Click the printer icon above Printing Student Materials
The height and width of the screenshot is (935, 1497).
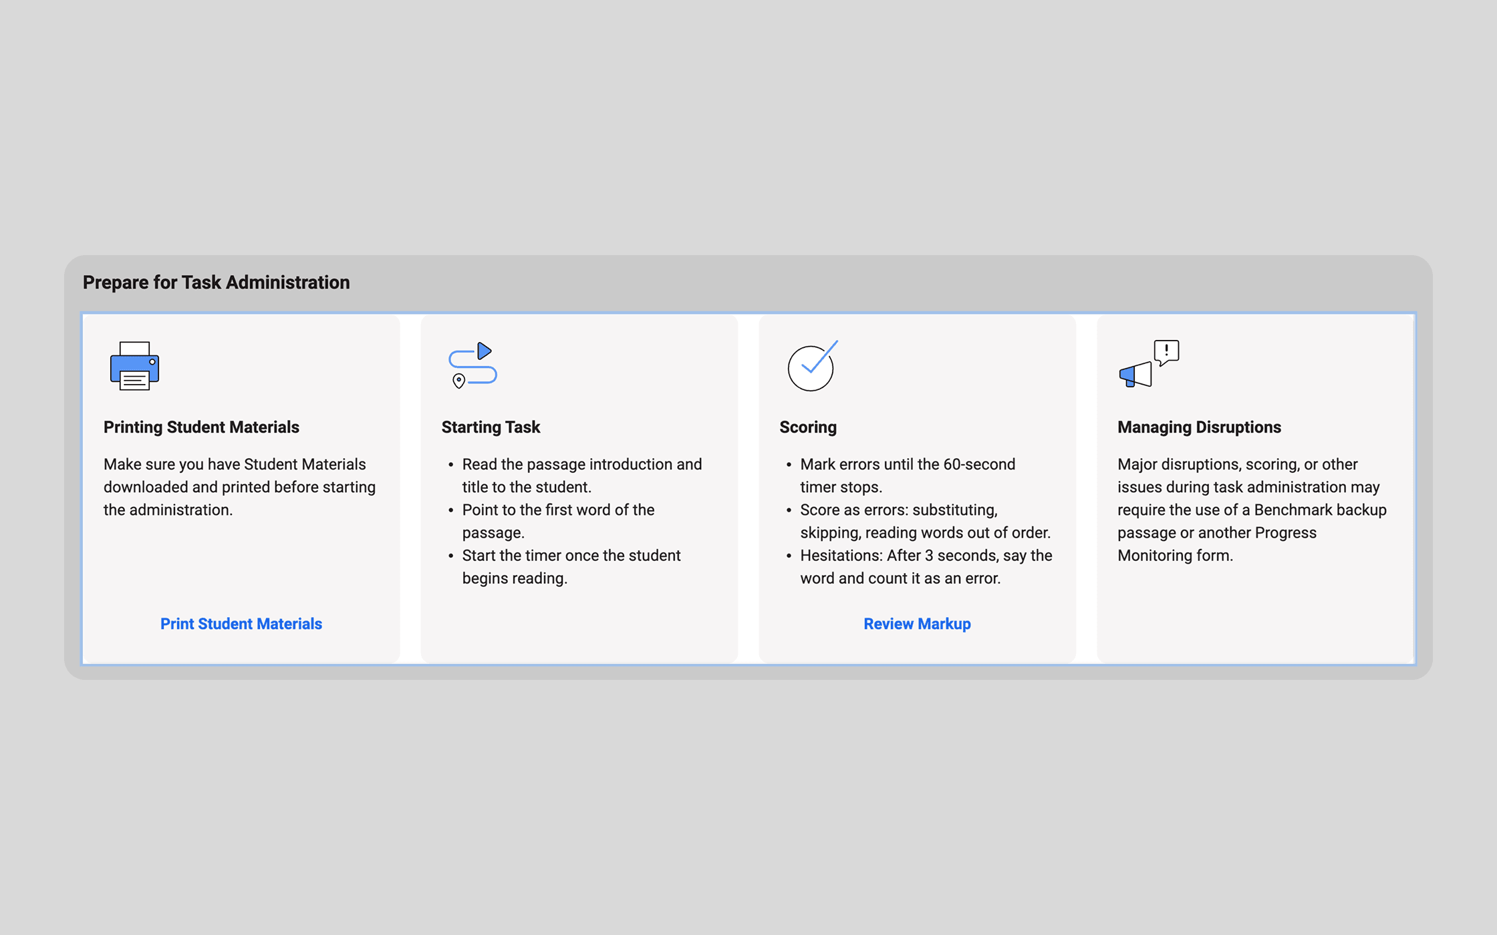(134, 366)
